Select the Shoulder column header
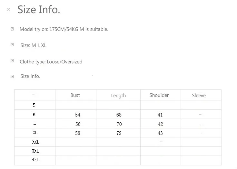The height and width of the screenshot is (169, 237). click(159, 95)
